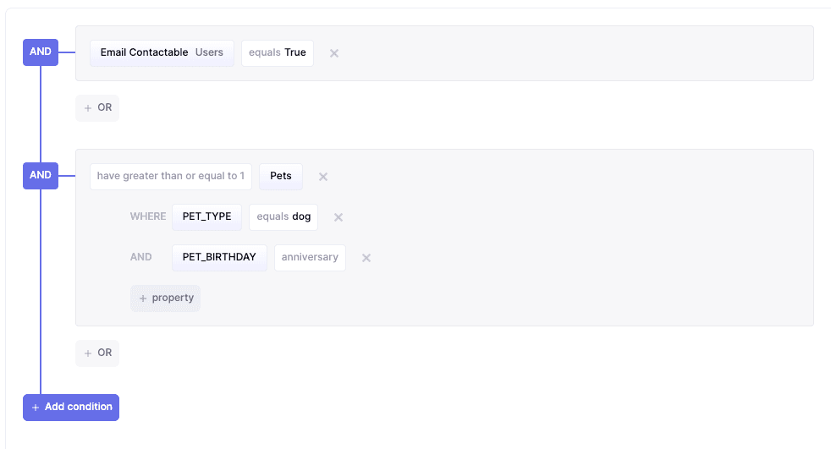Viewport: 831px width, 449px height.
Task: Delete the PET_BIRTHDAY filter row with its X
Action: coord(366,258)
